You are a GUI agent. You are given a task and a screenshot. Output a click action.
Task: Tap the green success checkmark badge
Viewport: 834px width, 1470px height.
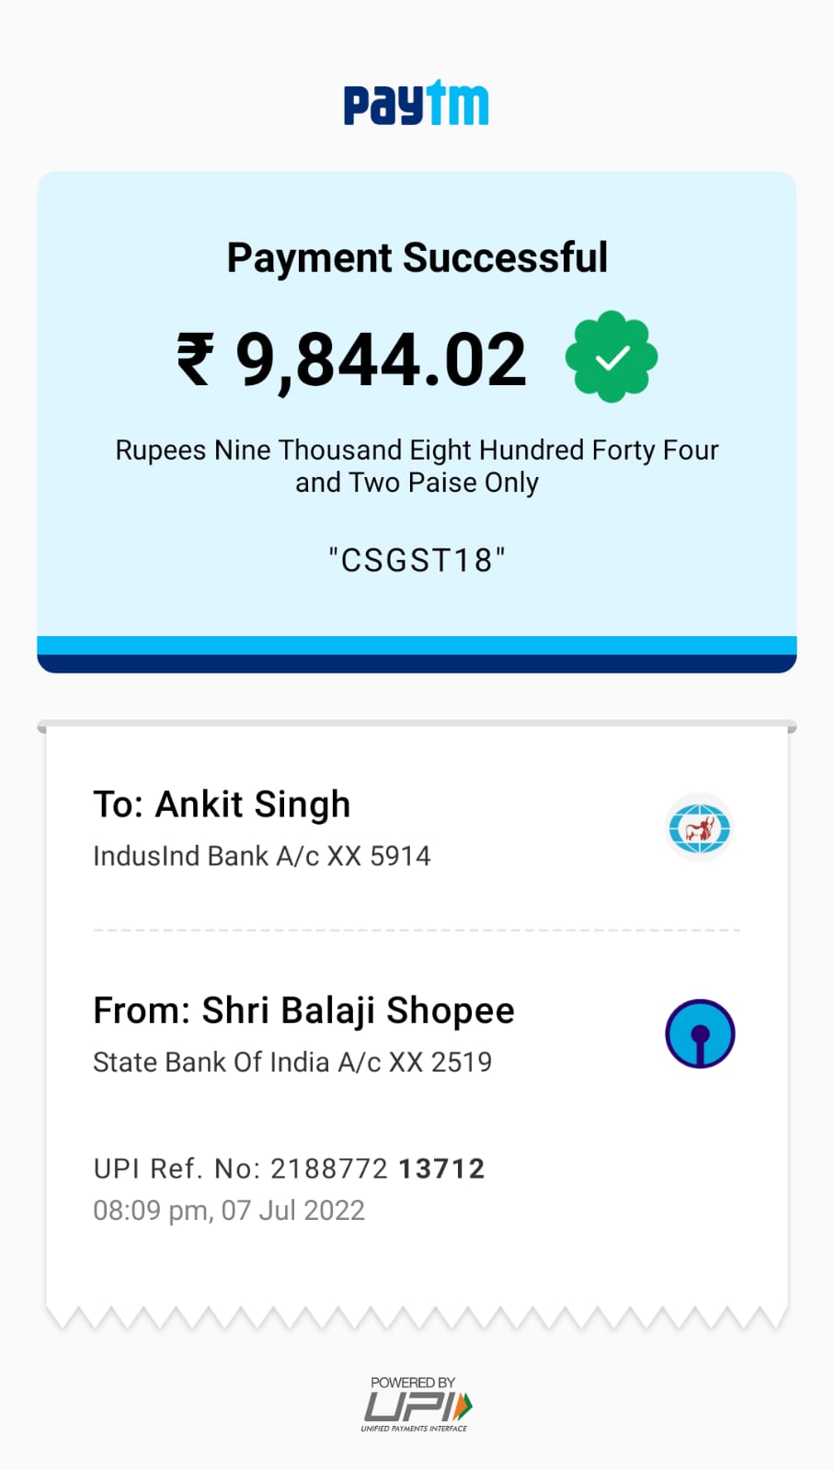(611, 357)
